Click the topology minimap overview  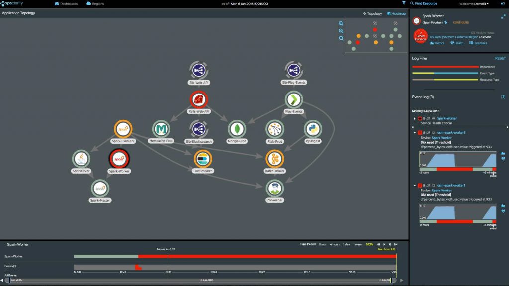tap(376, 36)
